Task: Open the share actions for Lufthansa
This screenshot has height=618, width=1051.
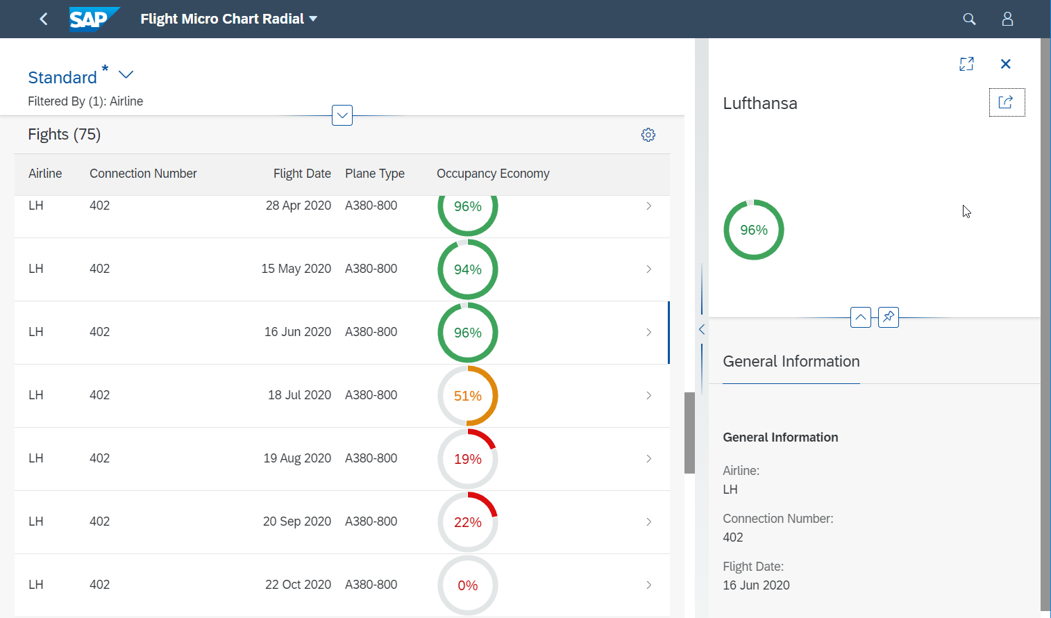Action: pyautogui.click(x=1007, y=102)
